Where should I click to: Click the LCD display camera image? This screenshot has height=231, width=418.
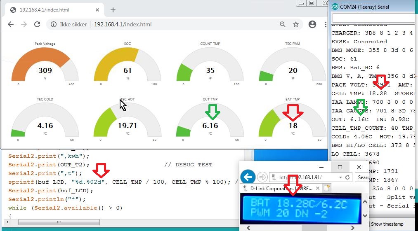[300, 209]
